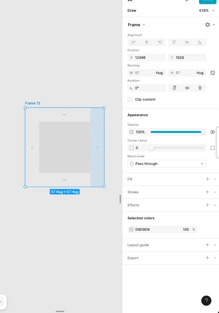Click the Layout guide section title
This screenshot has width=219, height=313.
138,245
